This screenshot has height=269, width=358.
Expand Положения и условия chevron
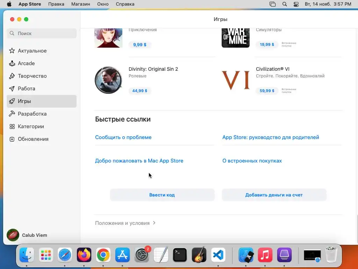pyautogui.click(x=154, y=223)
